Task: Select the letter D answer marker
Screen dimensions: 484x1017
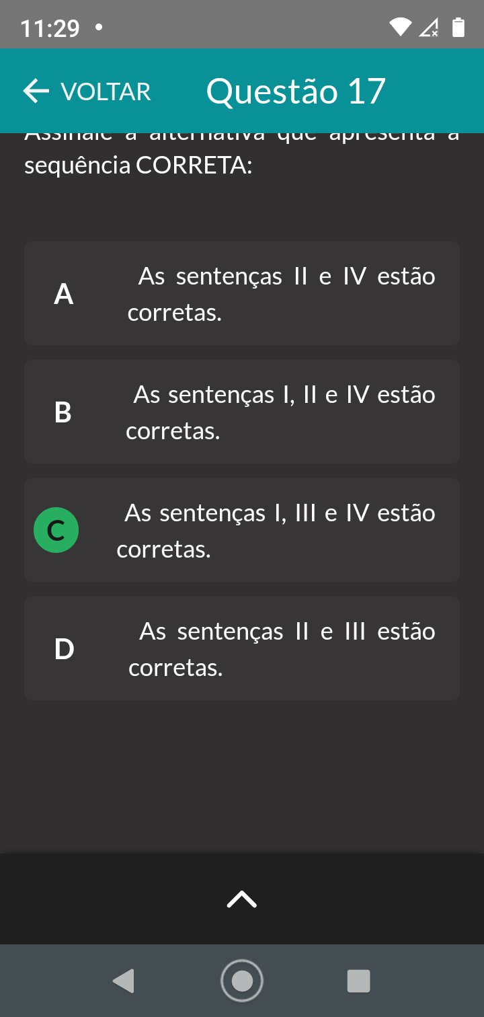Action: point(64,649)
